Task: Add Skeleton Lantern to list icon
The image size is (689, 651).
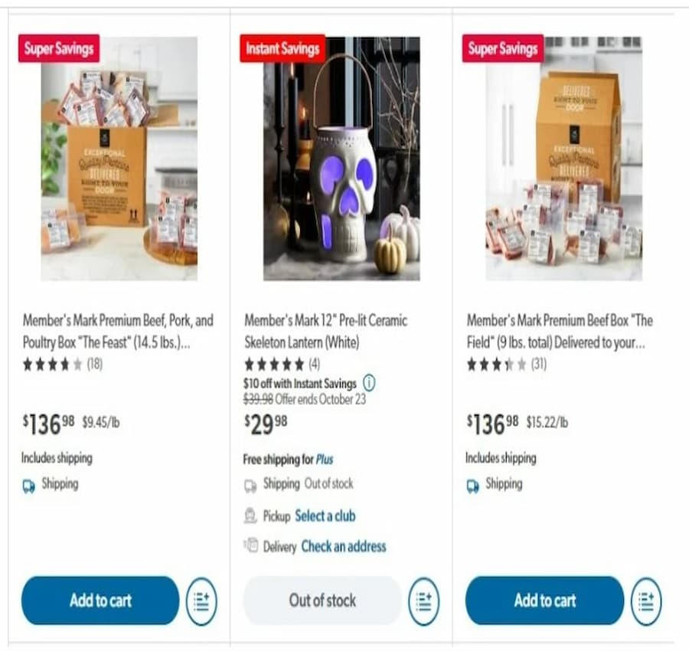Action: 423,601
